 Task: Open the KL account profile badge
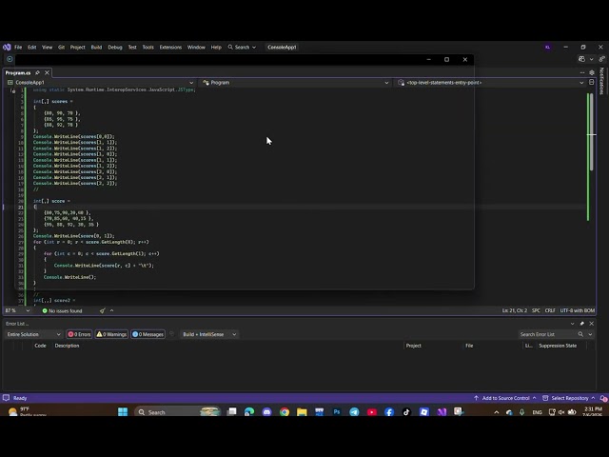click(548, 47)
